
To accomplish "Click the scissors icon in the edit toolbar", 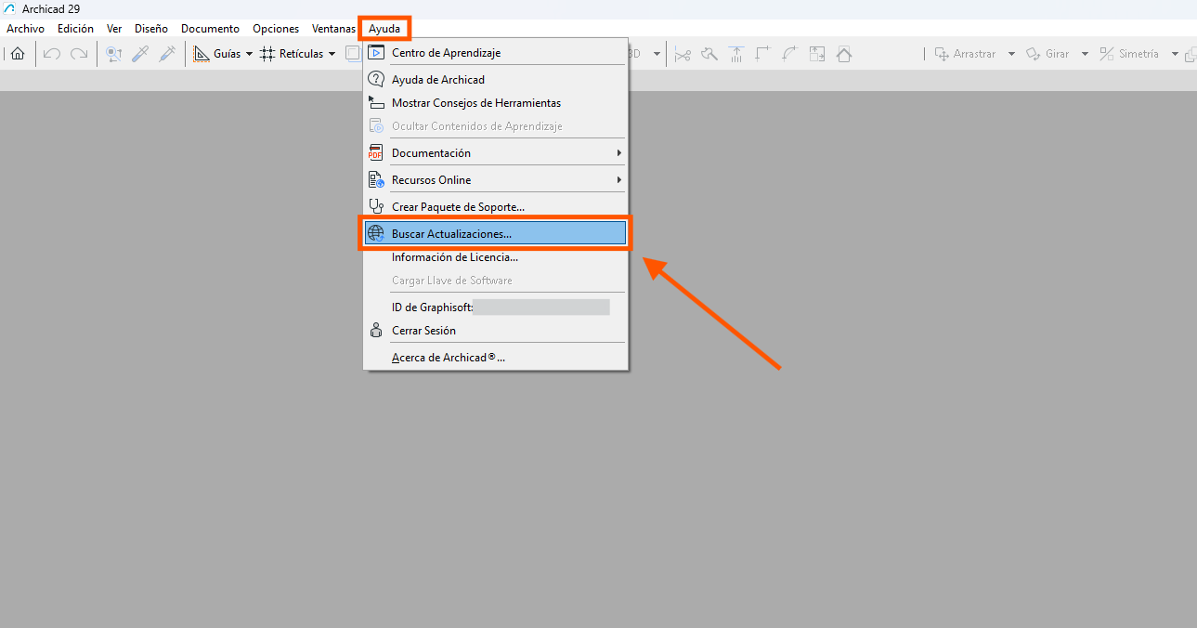I will coord(683,54).
